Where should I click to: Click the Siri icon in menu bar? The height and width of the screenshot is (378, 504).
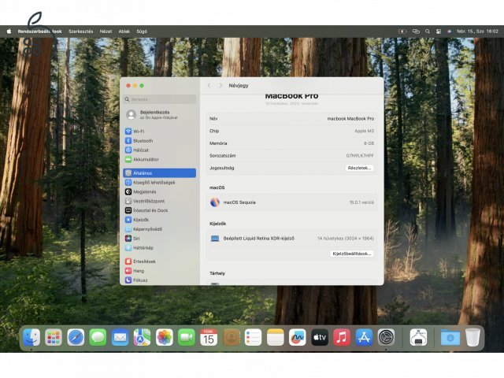click(x=449, y=31)
